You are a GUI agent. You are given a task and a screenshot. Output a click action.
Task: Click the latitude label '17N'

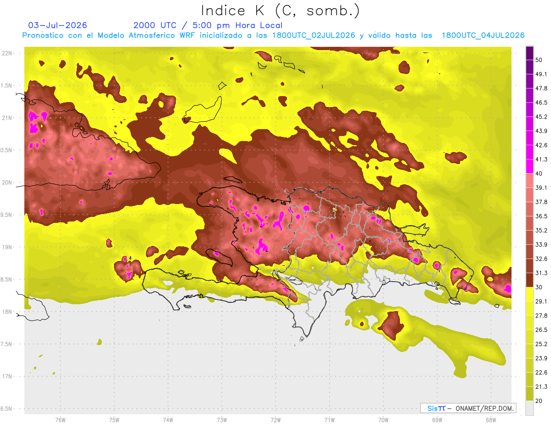pyautogui.click(x=7, y=376)
